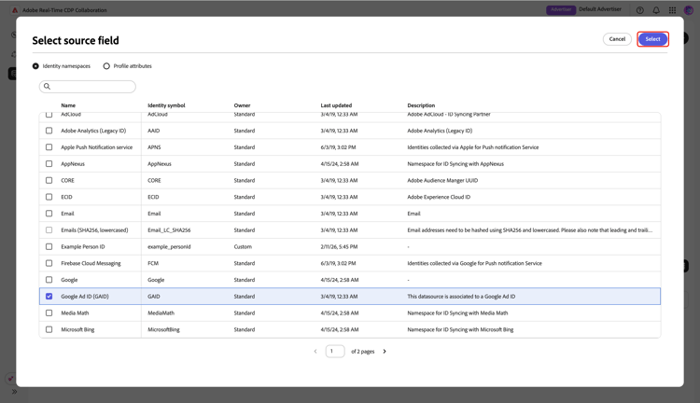The image size is (700, 403).
Task: Uncheck the Google Ad ID (GAID) checkbox
Action: (49, 297)
